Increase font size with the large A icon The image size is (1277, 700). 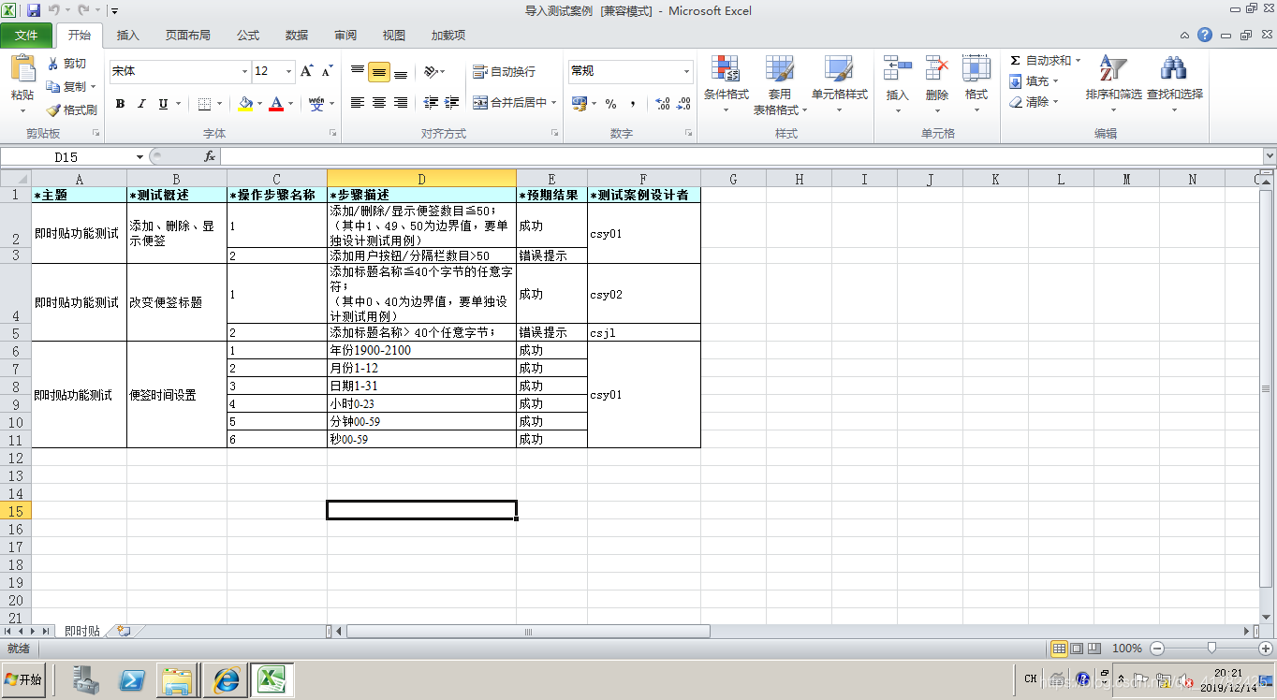click(306, 71)
